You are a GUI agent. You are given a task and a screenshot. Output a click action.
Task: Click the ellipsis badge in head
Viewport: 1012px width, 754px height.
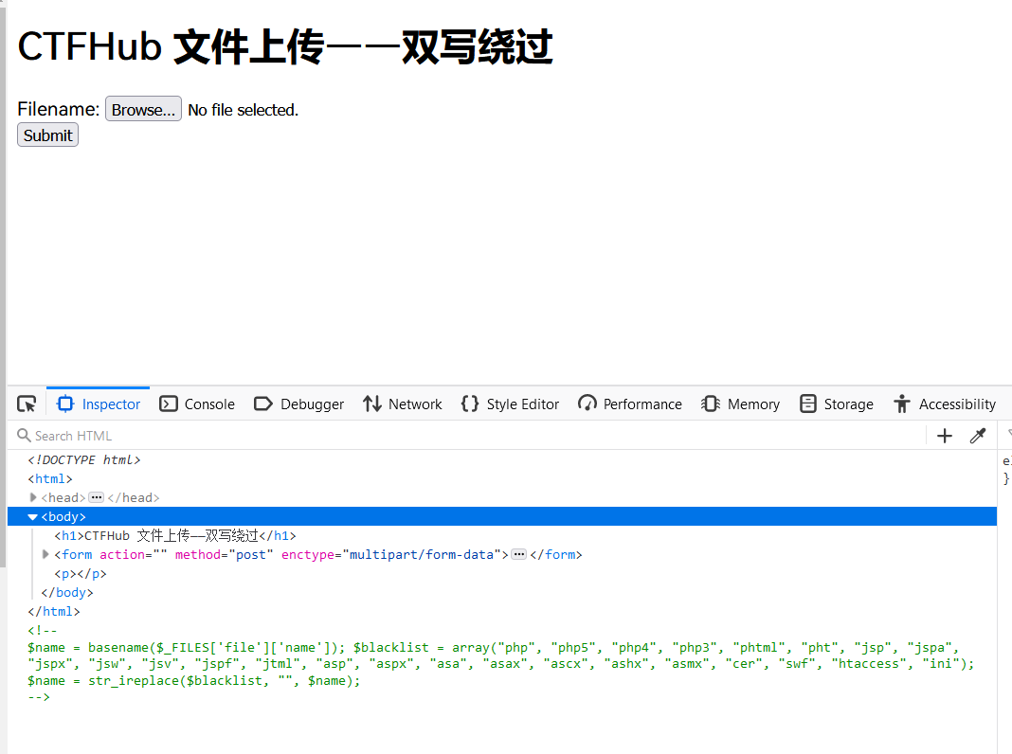click(96, 497)
